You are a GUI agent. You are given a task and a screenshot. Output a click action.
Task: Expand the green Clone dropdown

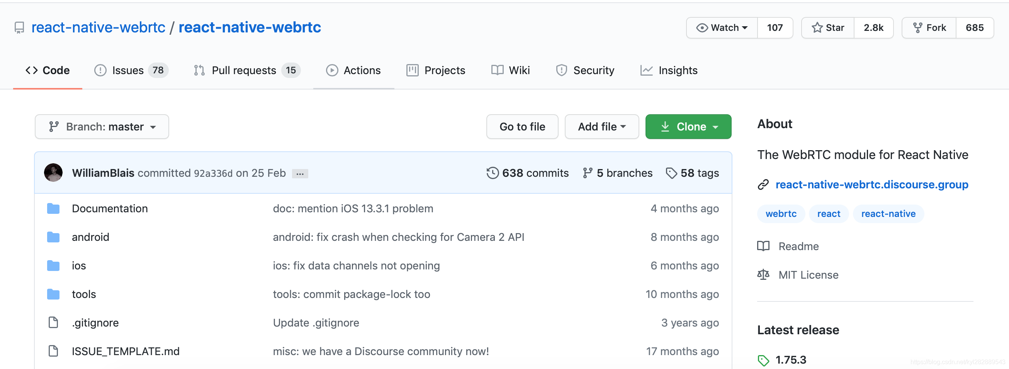point(688,127)
